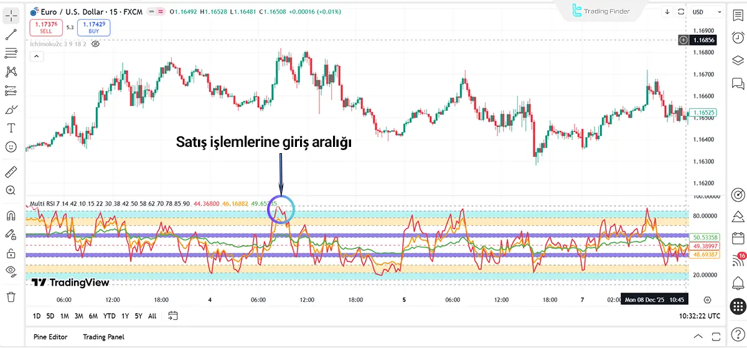Hide all drawings with eye icon
This screenshot has width=747, height=348.
point(11,271)
